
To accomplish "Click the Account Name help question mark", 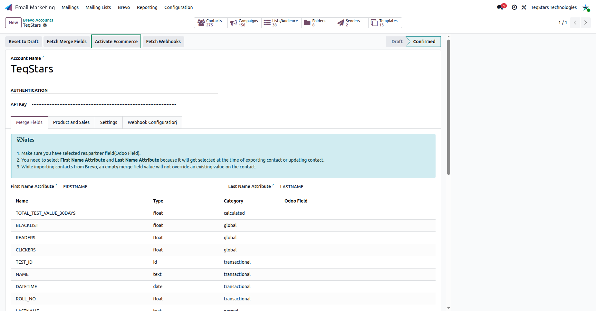I will click(x=43, y=57).
